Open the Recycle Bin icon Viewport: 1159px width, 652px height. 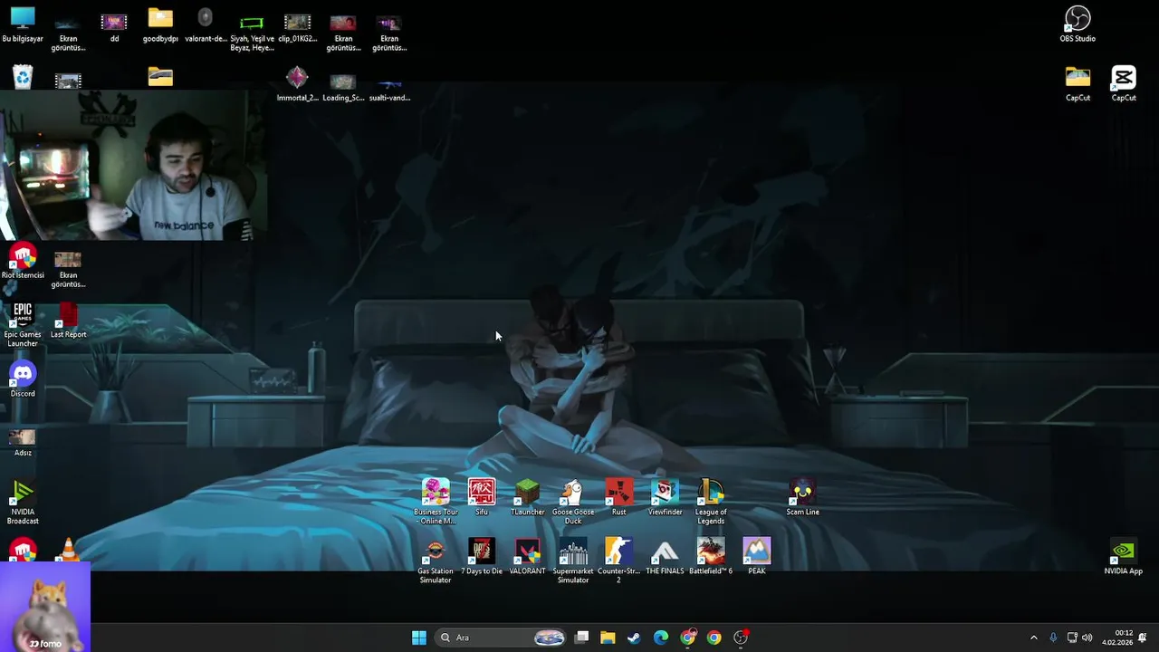coord(23,77)
